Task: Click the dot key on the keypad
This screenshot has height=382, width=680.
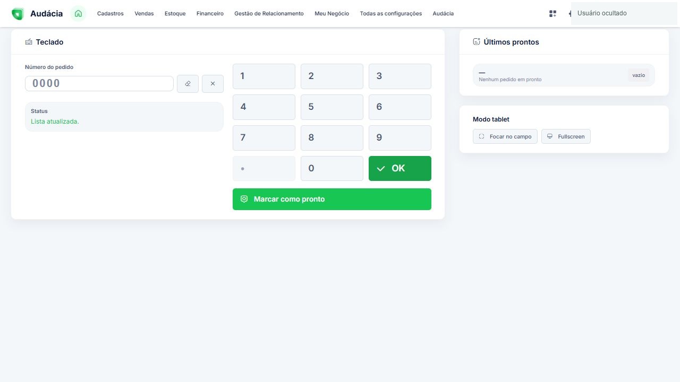Action: [x=264, y=169]
